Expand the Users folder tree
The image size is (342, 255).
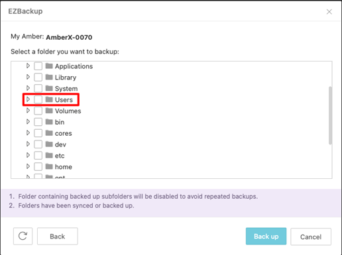[28, 99]
